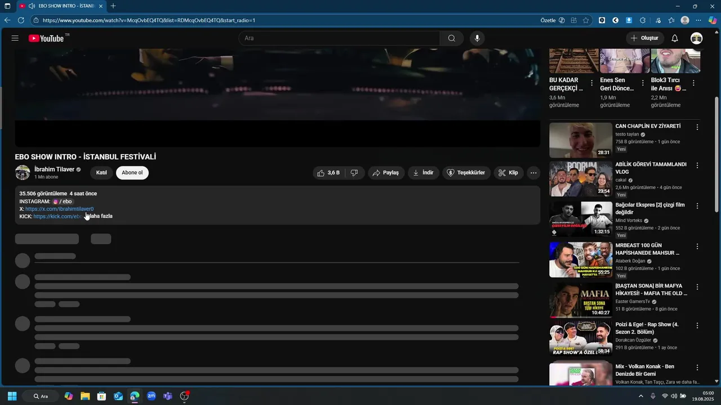The width and height of the screenshot is (721, 405).
Task: Open options for Blok3 Tırcı short
Action: click(x=693, y=83)
